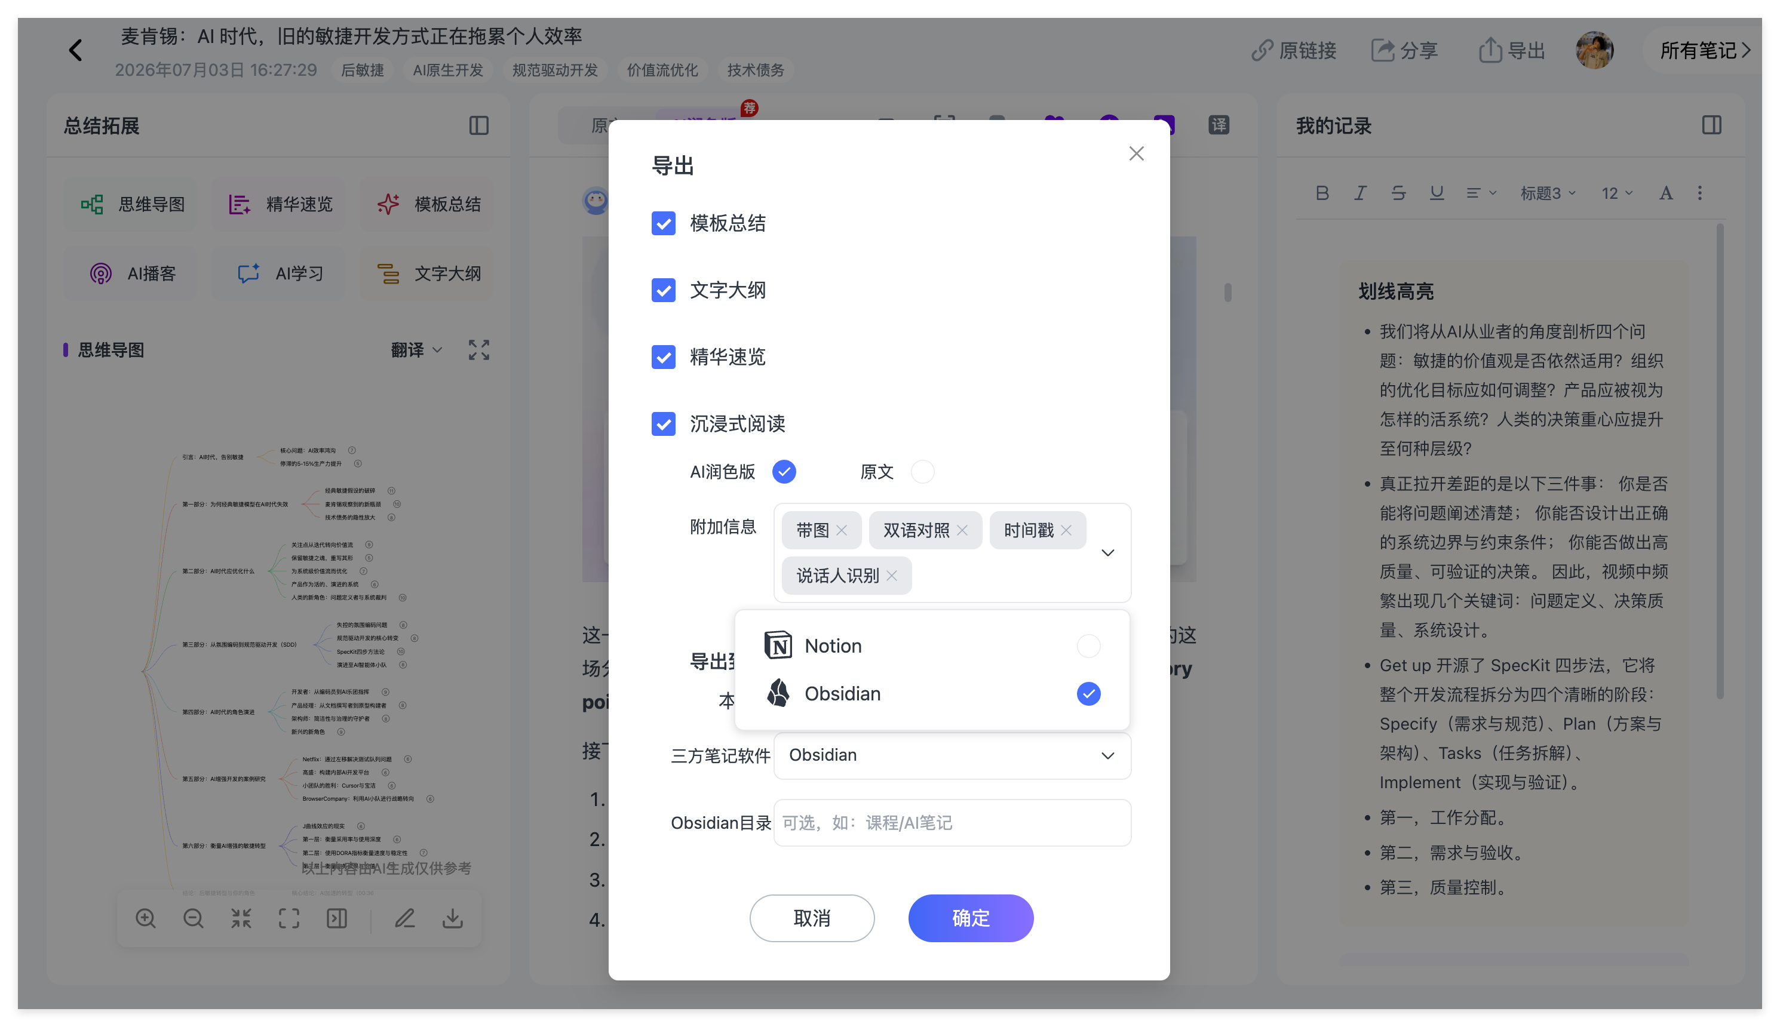The height and width of the screenshot is (1027, 1780).
Task: Go back using the left arrow icon
Action: coord(75,50)
